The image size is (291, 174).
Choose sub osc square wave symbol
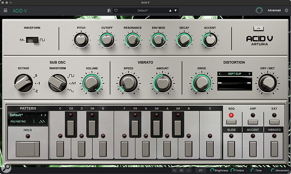click(71, 76)
